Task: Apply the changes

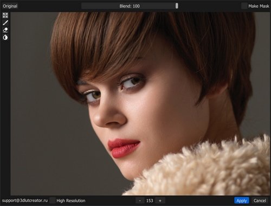Action: click(242, 201)
